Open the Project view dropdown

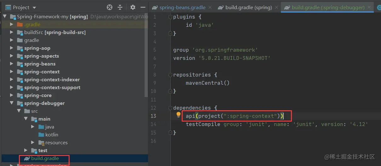34,8
